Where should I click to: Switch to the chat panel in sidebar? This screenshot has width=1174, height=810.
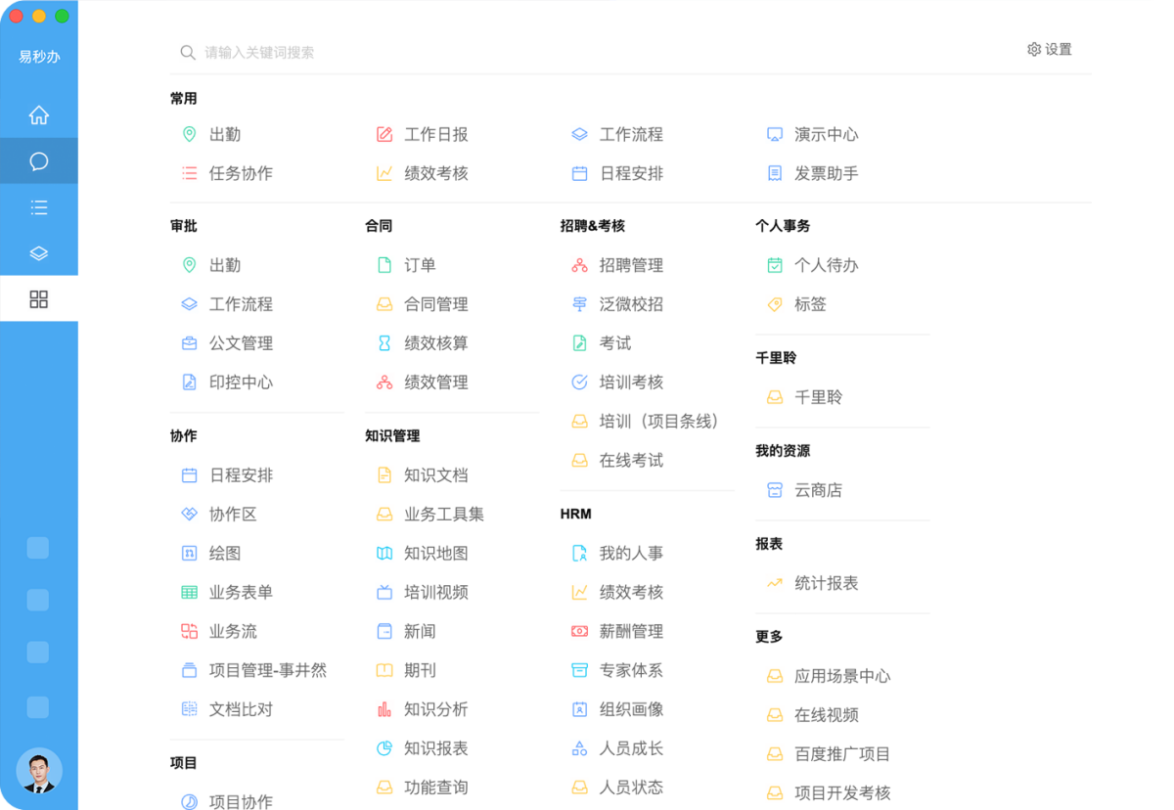[x=39, y=161]
